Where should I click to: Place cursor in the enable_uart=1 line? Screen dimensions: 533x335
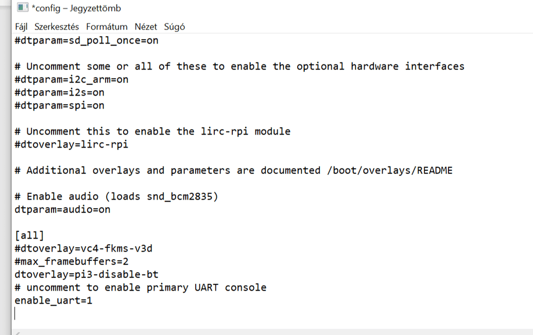coord(53,301)
